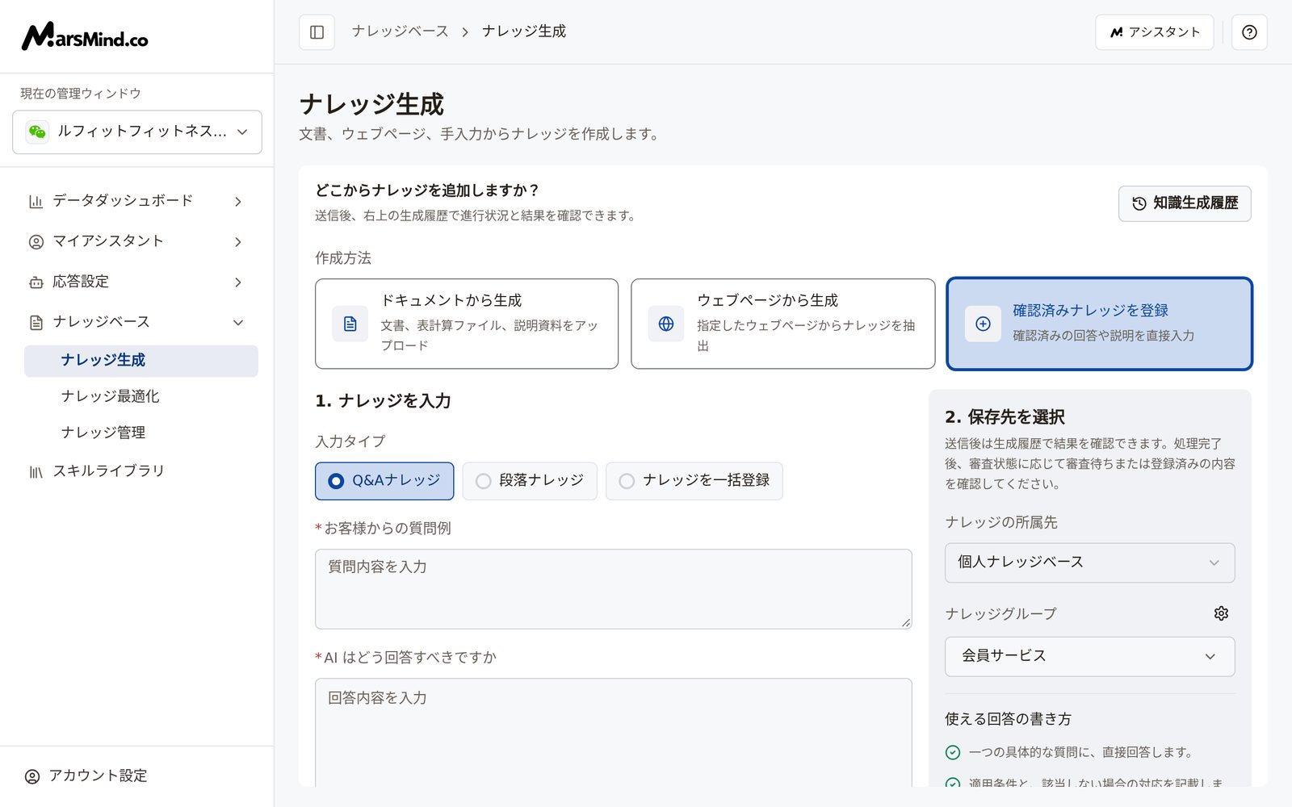1292x807 pixels.
Task: Click the document icon in ドキュメントから生成 card
Action: pyautogui.click(x=350, y=324)
